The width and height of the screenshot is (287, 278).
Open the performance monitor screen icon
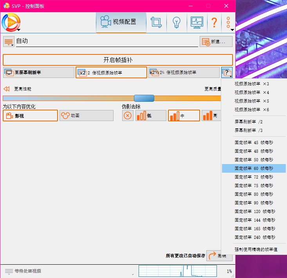[197, 22]
